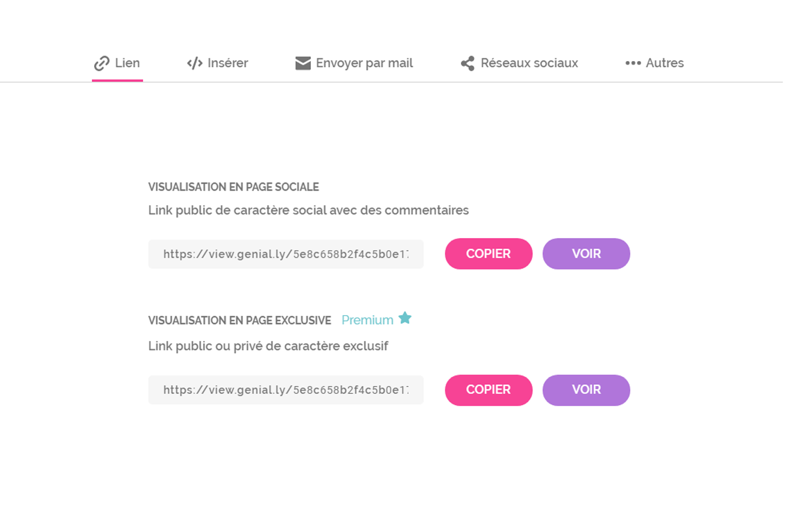Select the exclusive page URL field
Screen dimensions: 801x524
285,390
